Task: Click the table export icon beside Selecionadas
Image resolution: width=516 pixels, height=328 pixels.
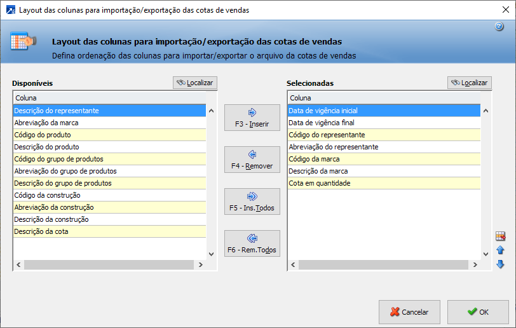Action: [x=500, y=236]
